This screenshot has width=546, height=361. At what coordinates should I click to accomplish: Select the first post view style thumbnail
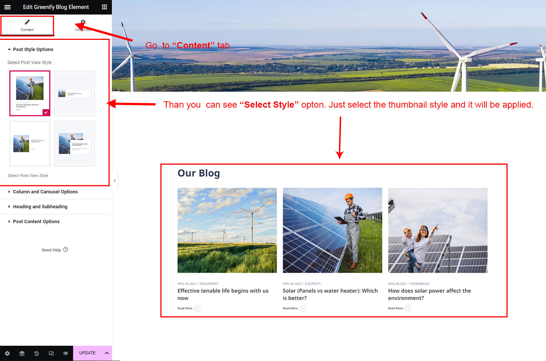[30, 93]
